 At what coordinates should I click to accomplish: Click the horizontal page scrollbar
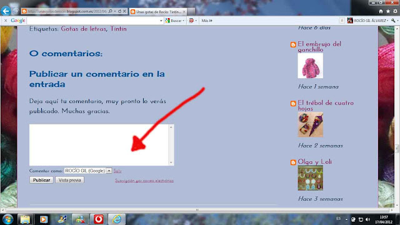click(x=197, y=210)
